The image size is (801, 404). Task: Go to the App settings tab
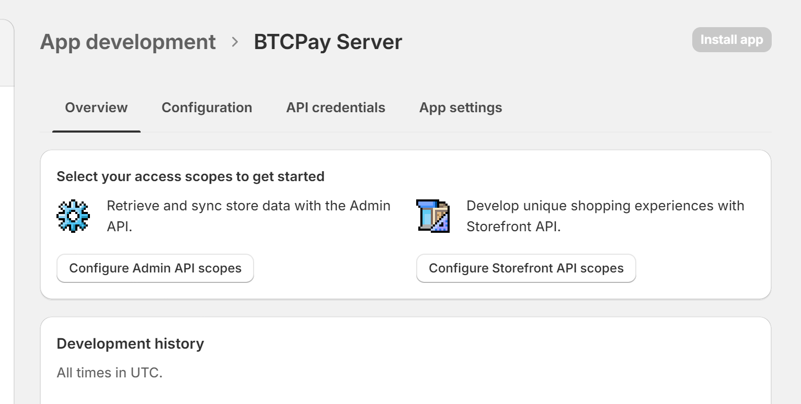pos(461,108)
